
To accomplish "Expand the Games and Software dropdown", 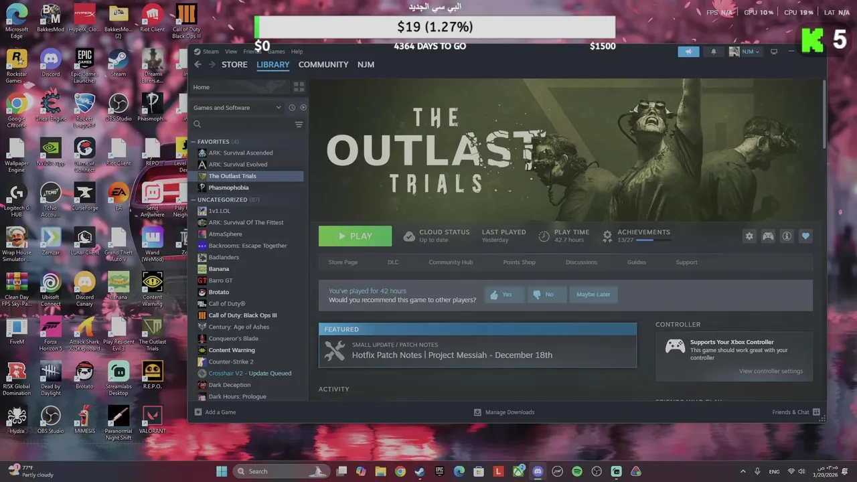I will [237, 107].
